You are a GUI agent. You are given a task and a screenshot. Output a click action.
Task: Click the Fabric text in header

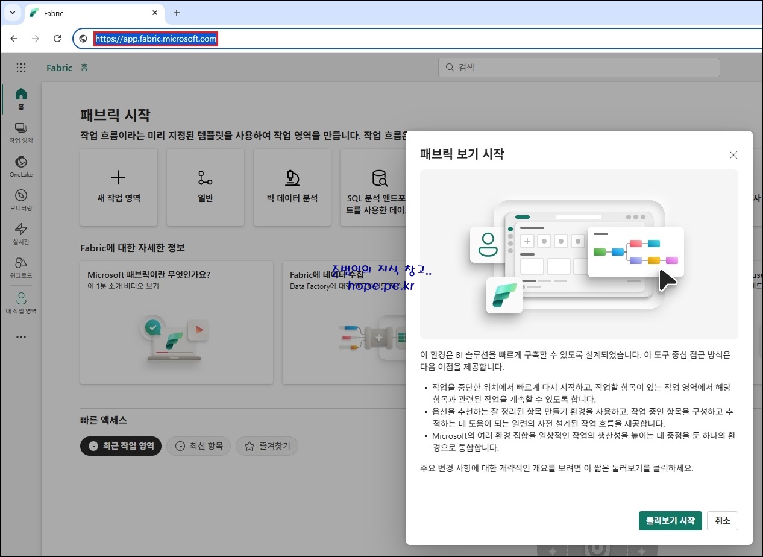tap(59, 68)
